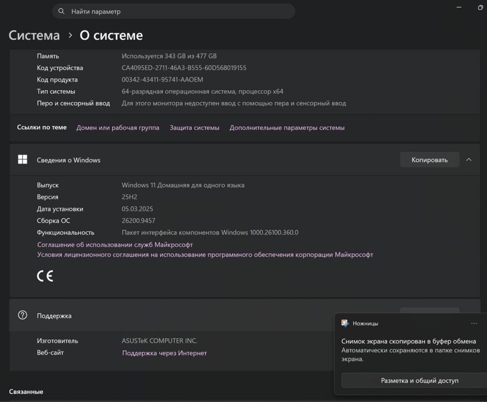The image size is (487, 402).
Task: Click the Веб-сайт label
Action: coord(50,353)
